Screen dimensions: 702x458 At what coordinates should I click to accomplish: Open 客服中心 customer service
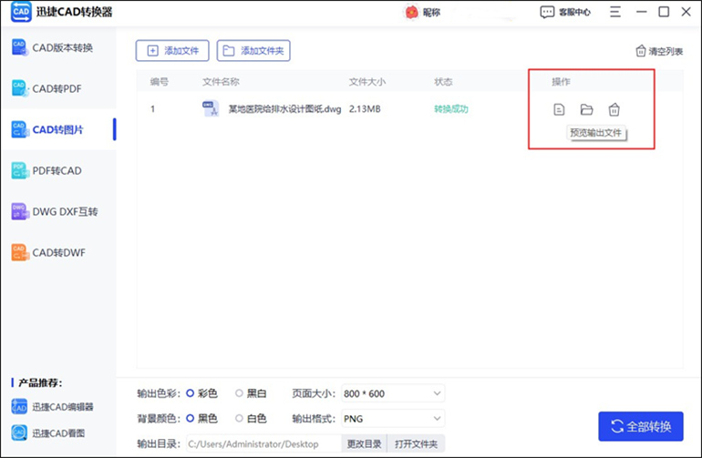click(565, 12)
